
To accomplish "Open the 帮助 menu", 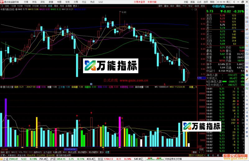I will pyautogui.click(x=212, y=2).
